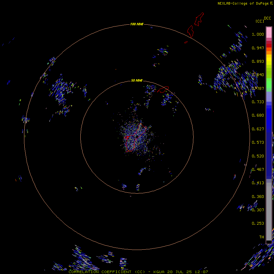The width and height of the screenshot is (274, 274).
Task: Click the TH threshold label on the scale
Action: [262, 237]
